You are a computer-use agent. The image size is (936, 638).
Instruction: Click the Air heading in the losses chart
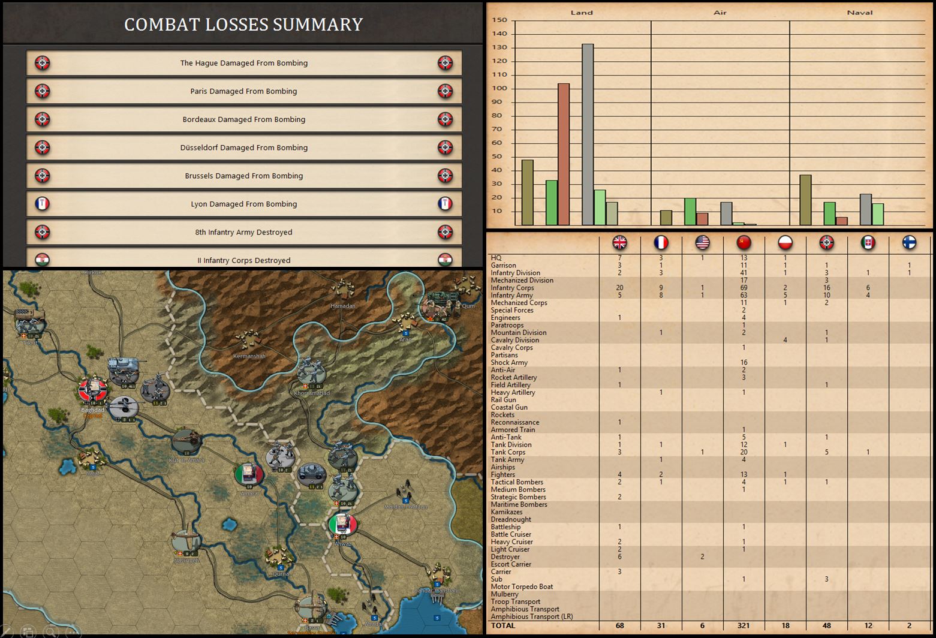pos(720,12)
